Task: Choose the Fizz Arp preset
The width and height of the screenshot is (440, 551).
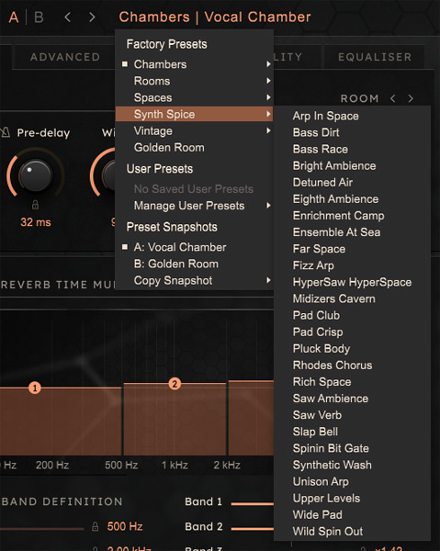Action: (352, 265)
